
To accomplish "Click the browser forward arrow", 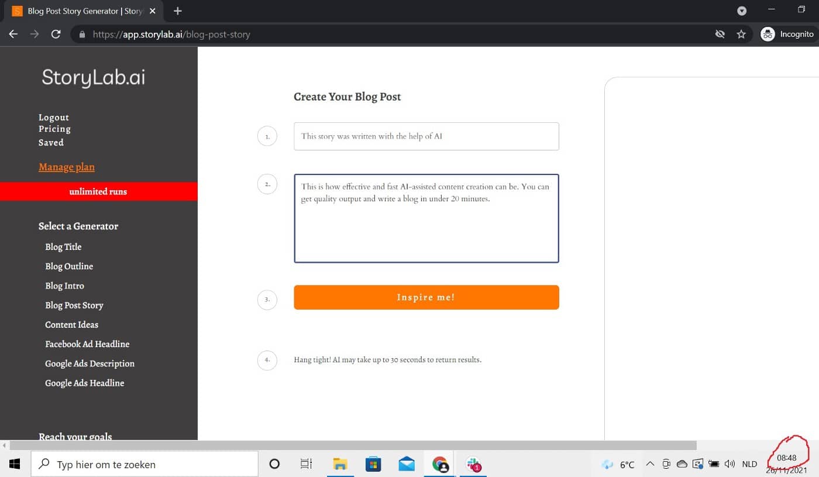I will (x=35, y=34).
